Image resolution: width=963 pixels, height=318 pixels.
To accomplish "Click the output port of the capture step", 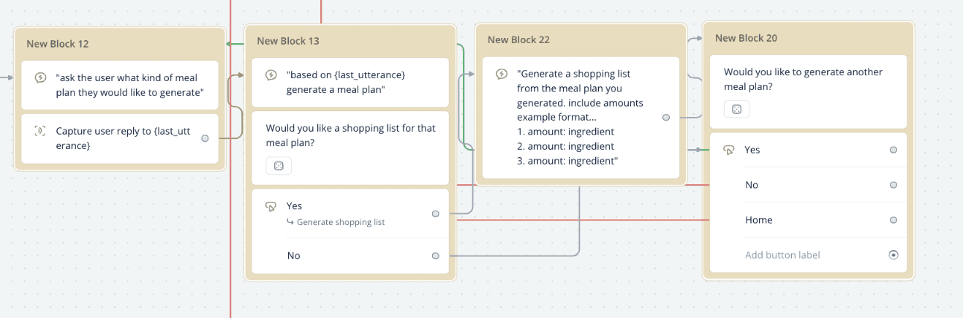I will tap(205, 137).
